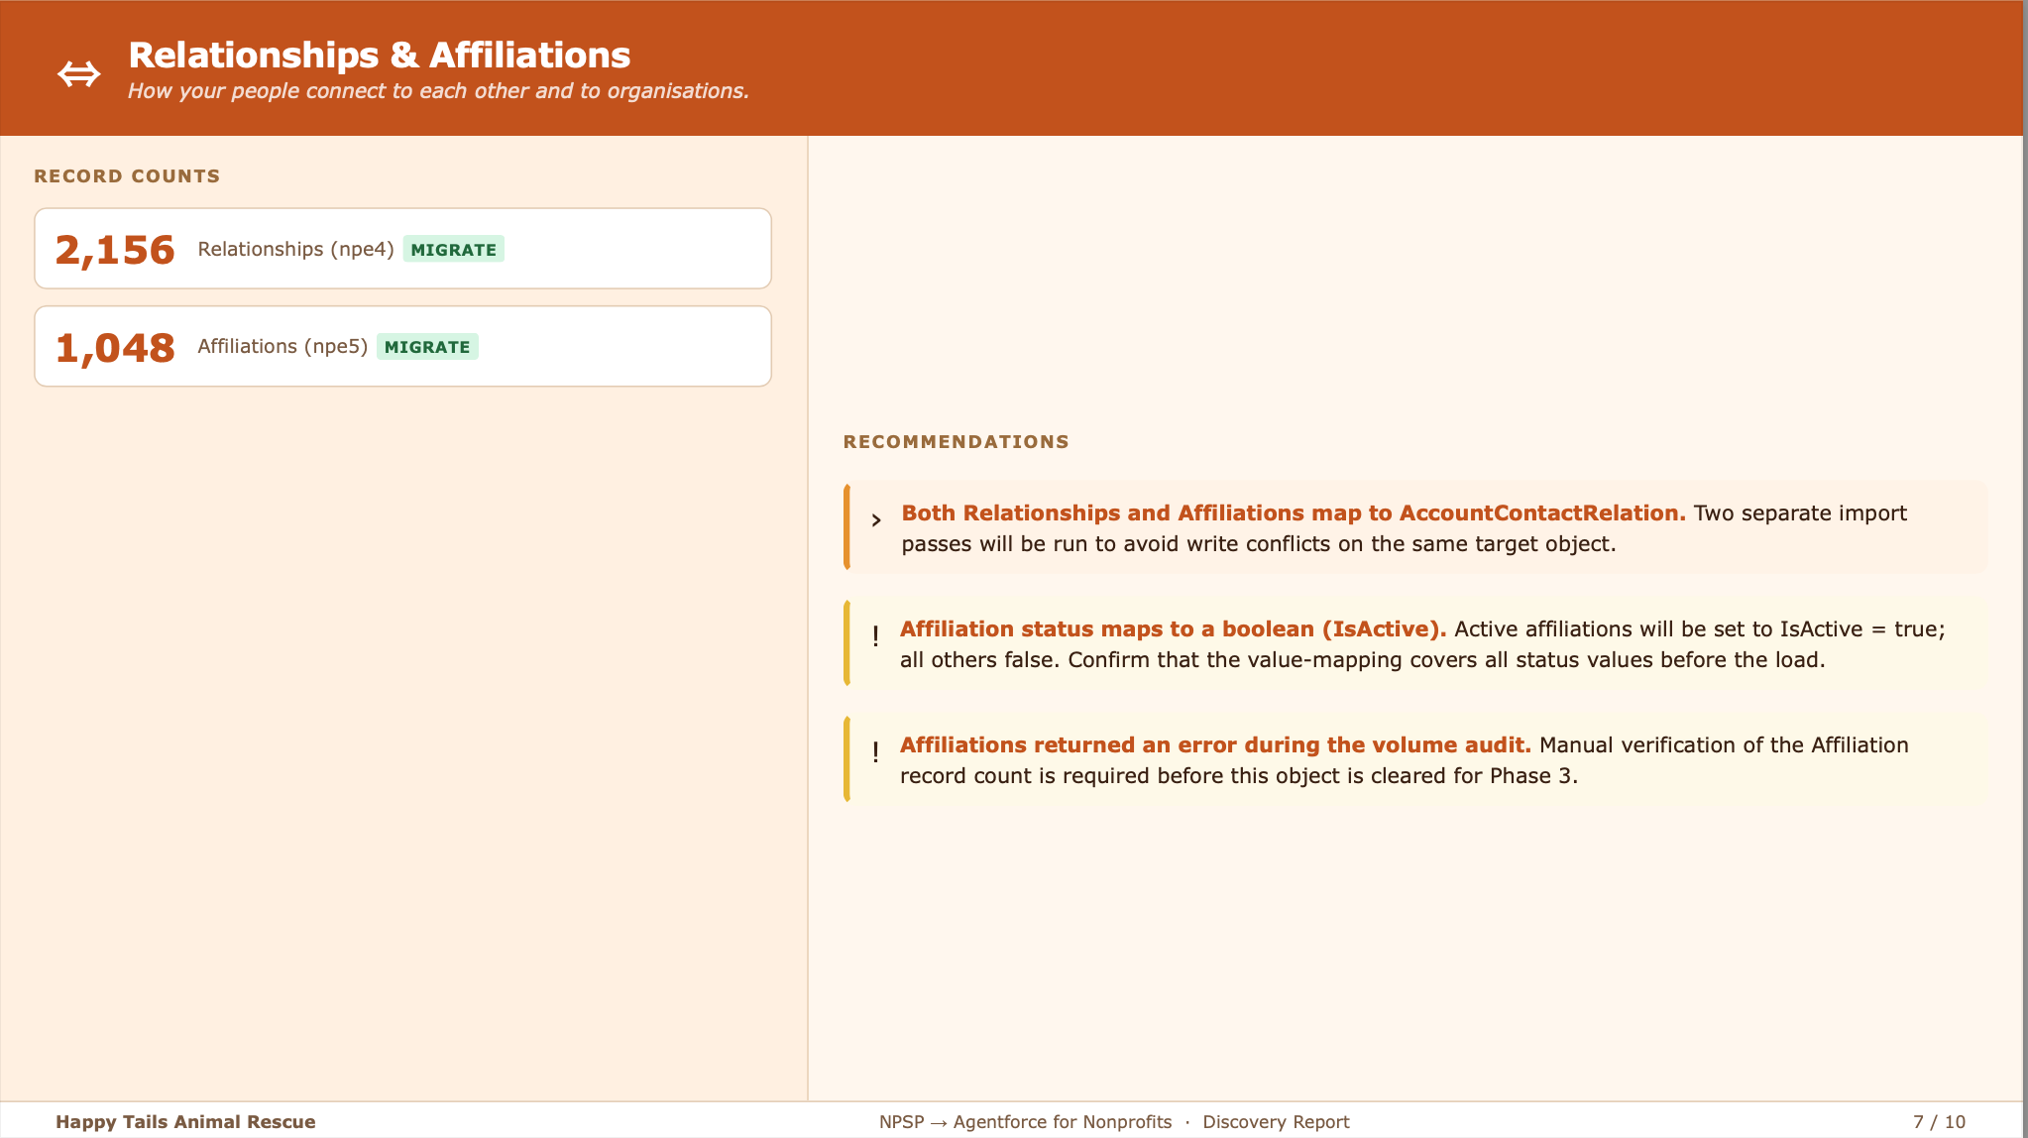Open the 'Affiliation status maps to a boolean' headline
This screenshot has height=1138, width=2028.
tap(1173, 629)
